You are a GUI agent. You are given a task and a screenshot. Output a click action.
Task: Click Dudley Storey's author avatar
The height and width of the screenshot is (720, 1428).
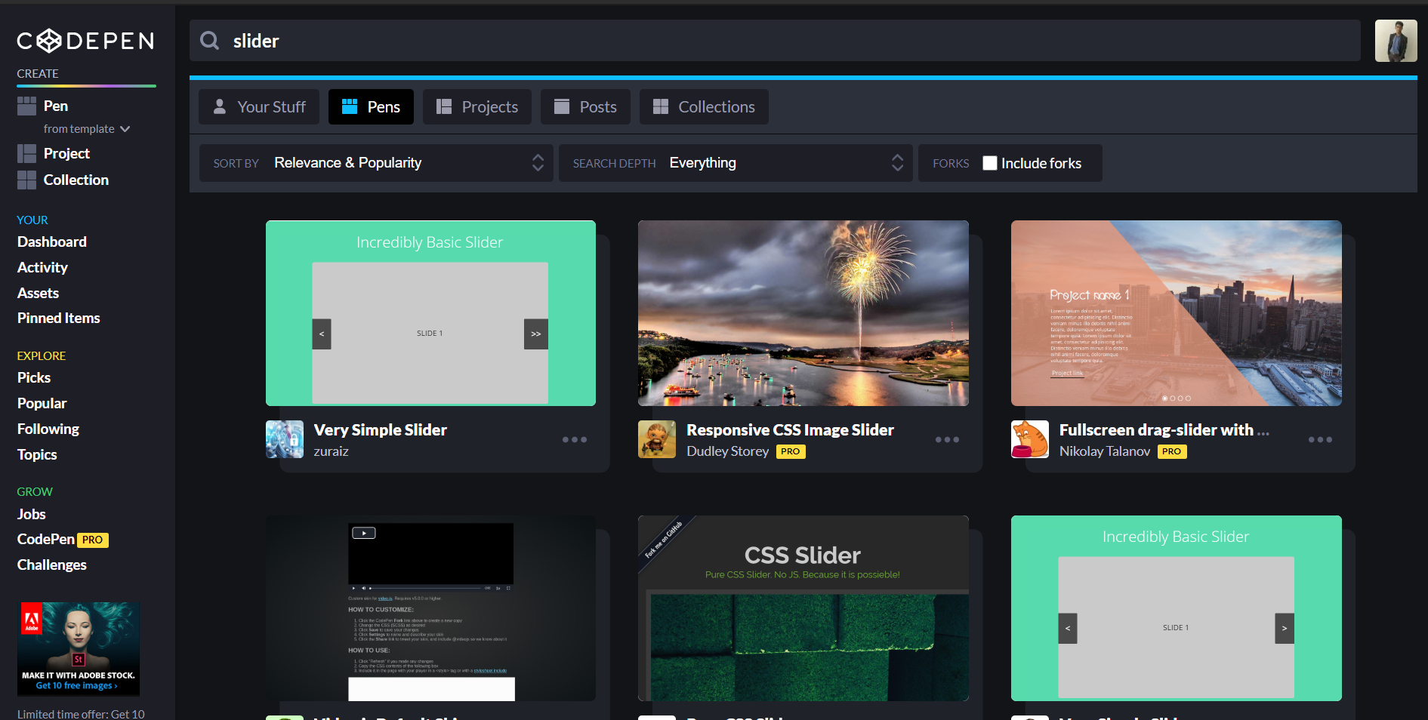click(657, 439)
